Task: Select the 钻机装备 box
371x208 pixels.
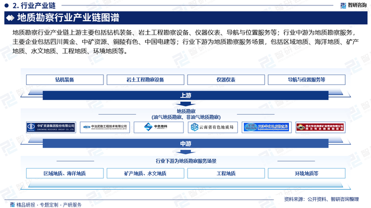Action: (x=65, y=80)
